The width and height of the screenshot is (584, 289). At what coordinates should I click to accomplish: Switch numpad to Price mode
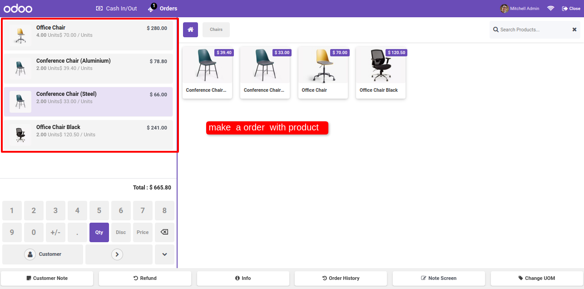pos(143,232)
